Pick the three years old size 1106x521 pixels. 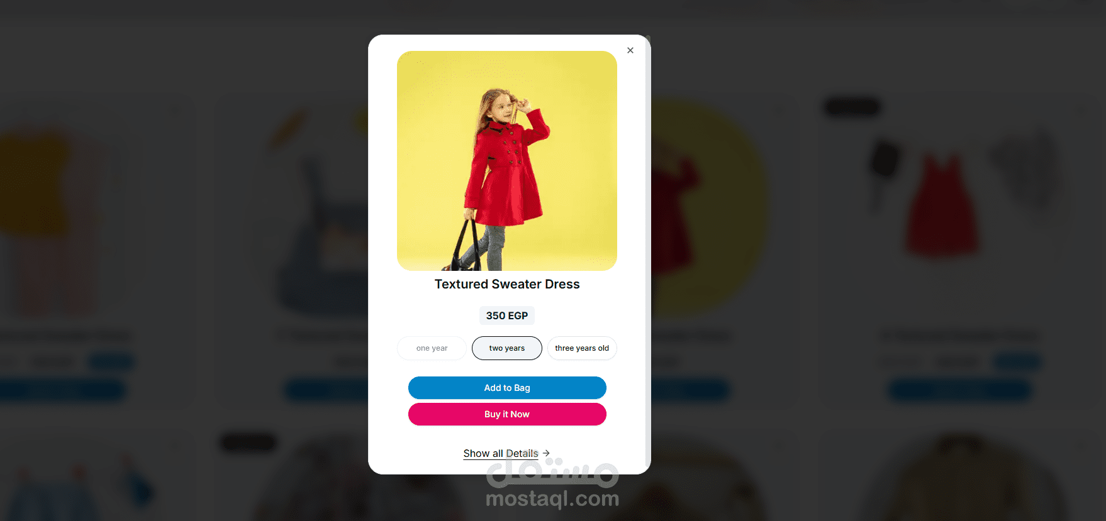coord(582,348)
